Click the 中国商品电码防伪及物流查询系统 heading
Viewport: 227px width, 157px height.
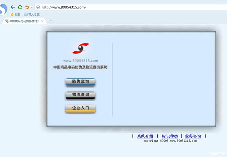click(80, 67)
